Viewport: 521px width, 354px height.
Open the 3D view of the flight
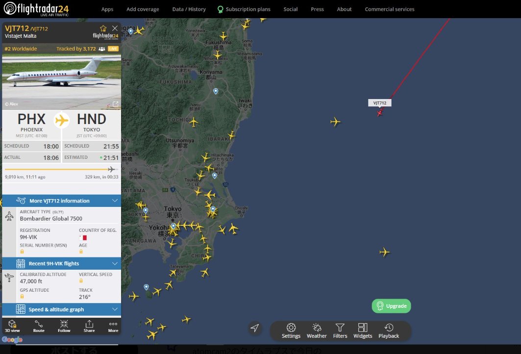(x=13, y=326)
